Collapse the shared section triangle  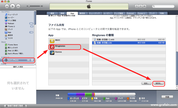[x=2, y=64]
